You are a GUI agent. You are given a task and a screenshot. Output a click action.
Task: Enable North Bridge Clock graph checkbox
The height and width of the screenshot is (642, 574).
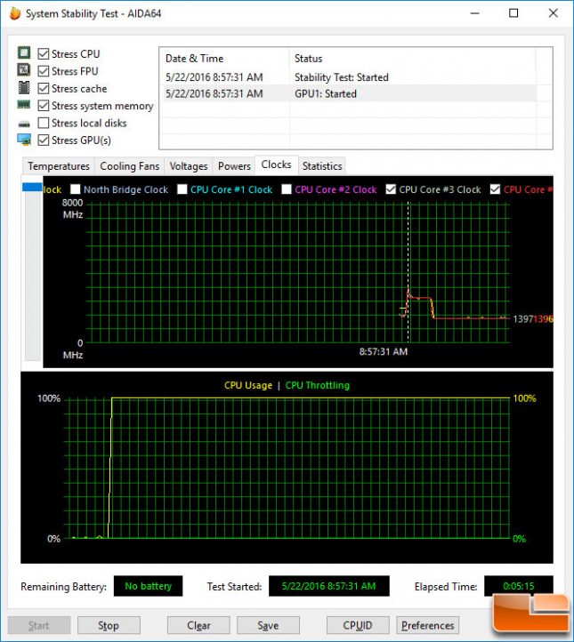click(x=76, y=189)
